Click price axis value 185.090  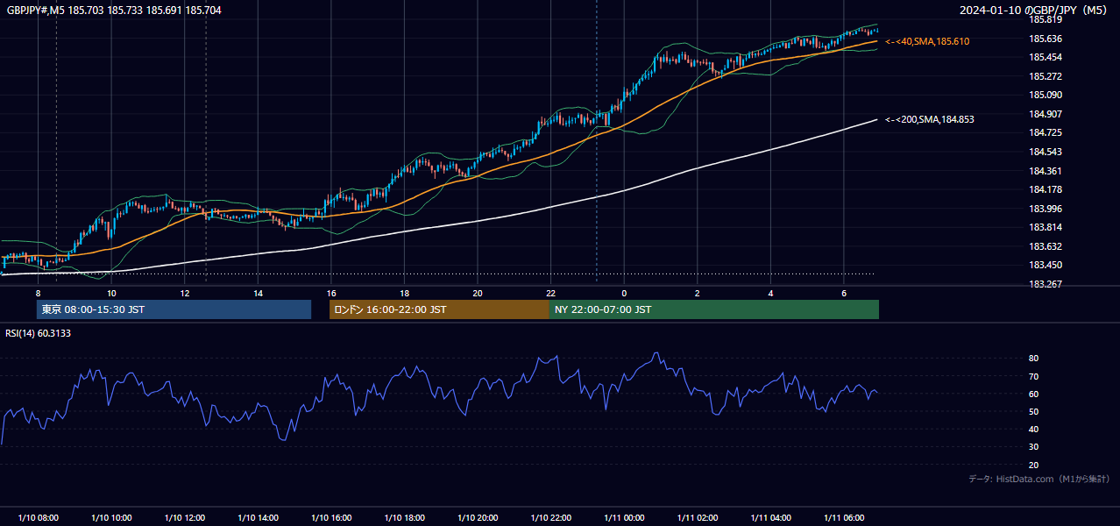point(1046,95)
